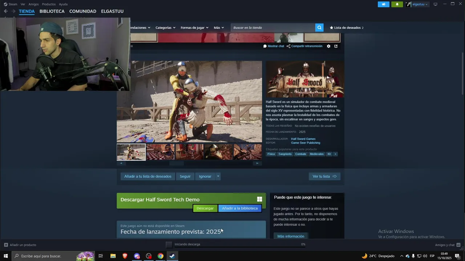Open the volume speaker tray icon

click(425, 256)
